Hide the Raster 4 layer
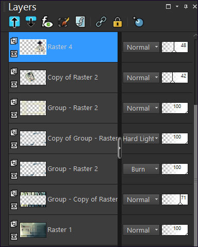 pos(14,54)
